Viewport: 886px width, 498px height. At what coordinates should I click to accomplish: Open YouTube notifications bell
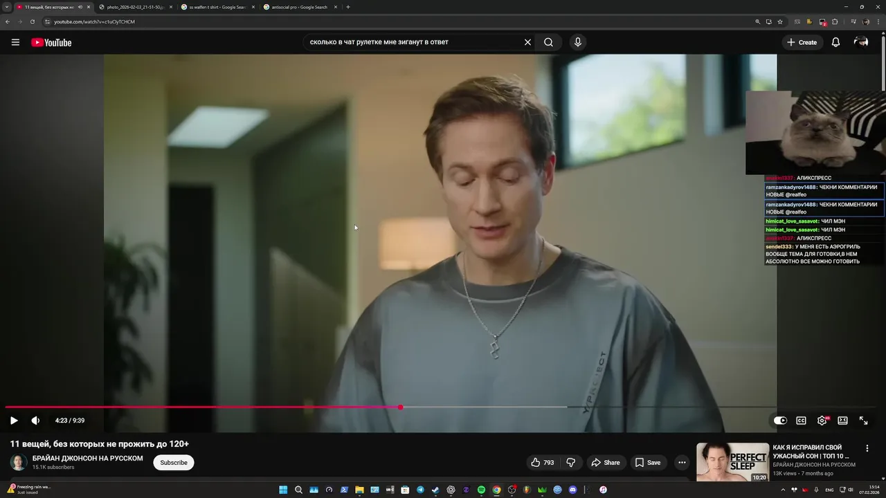coord(835,42)
